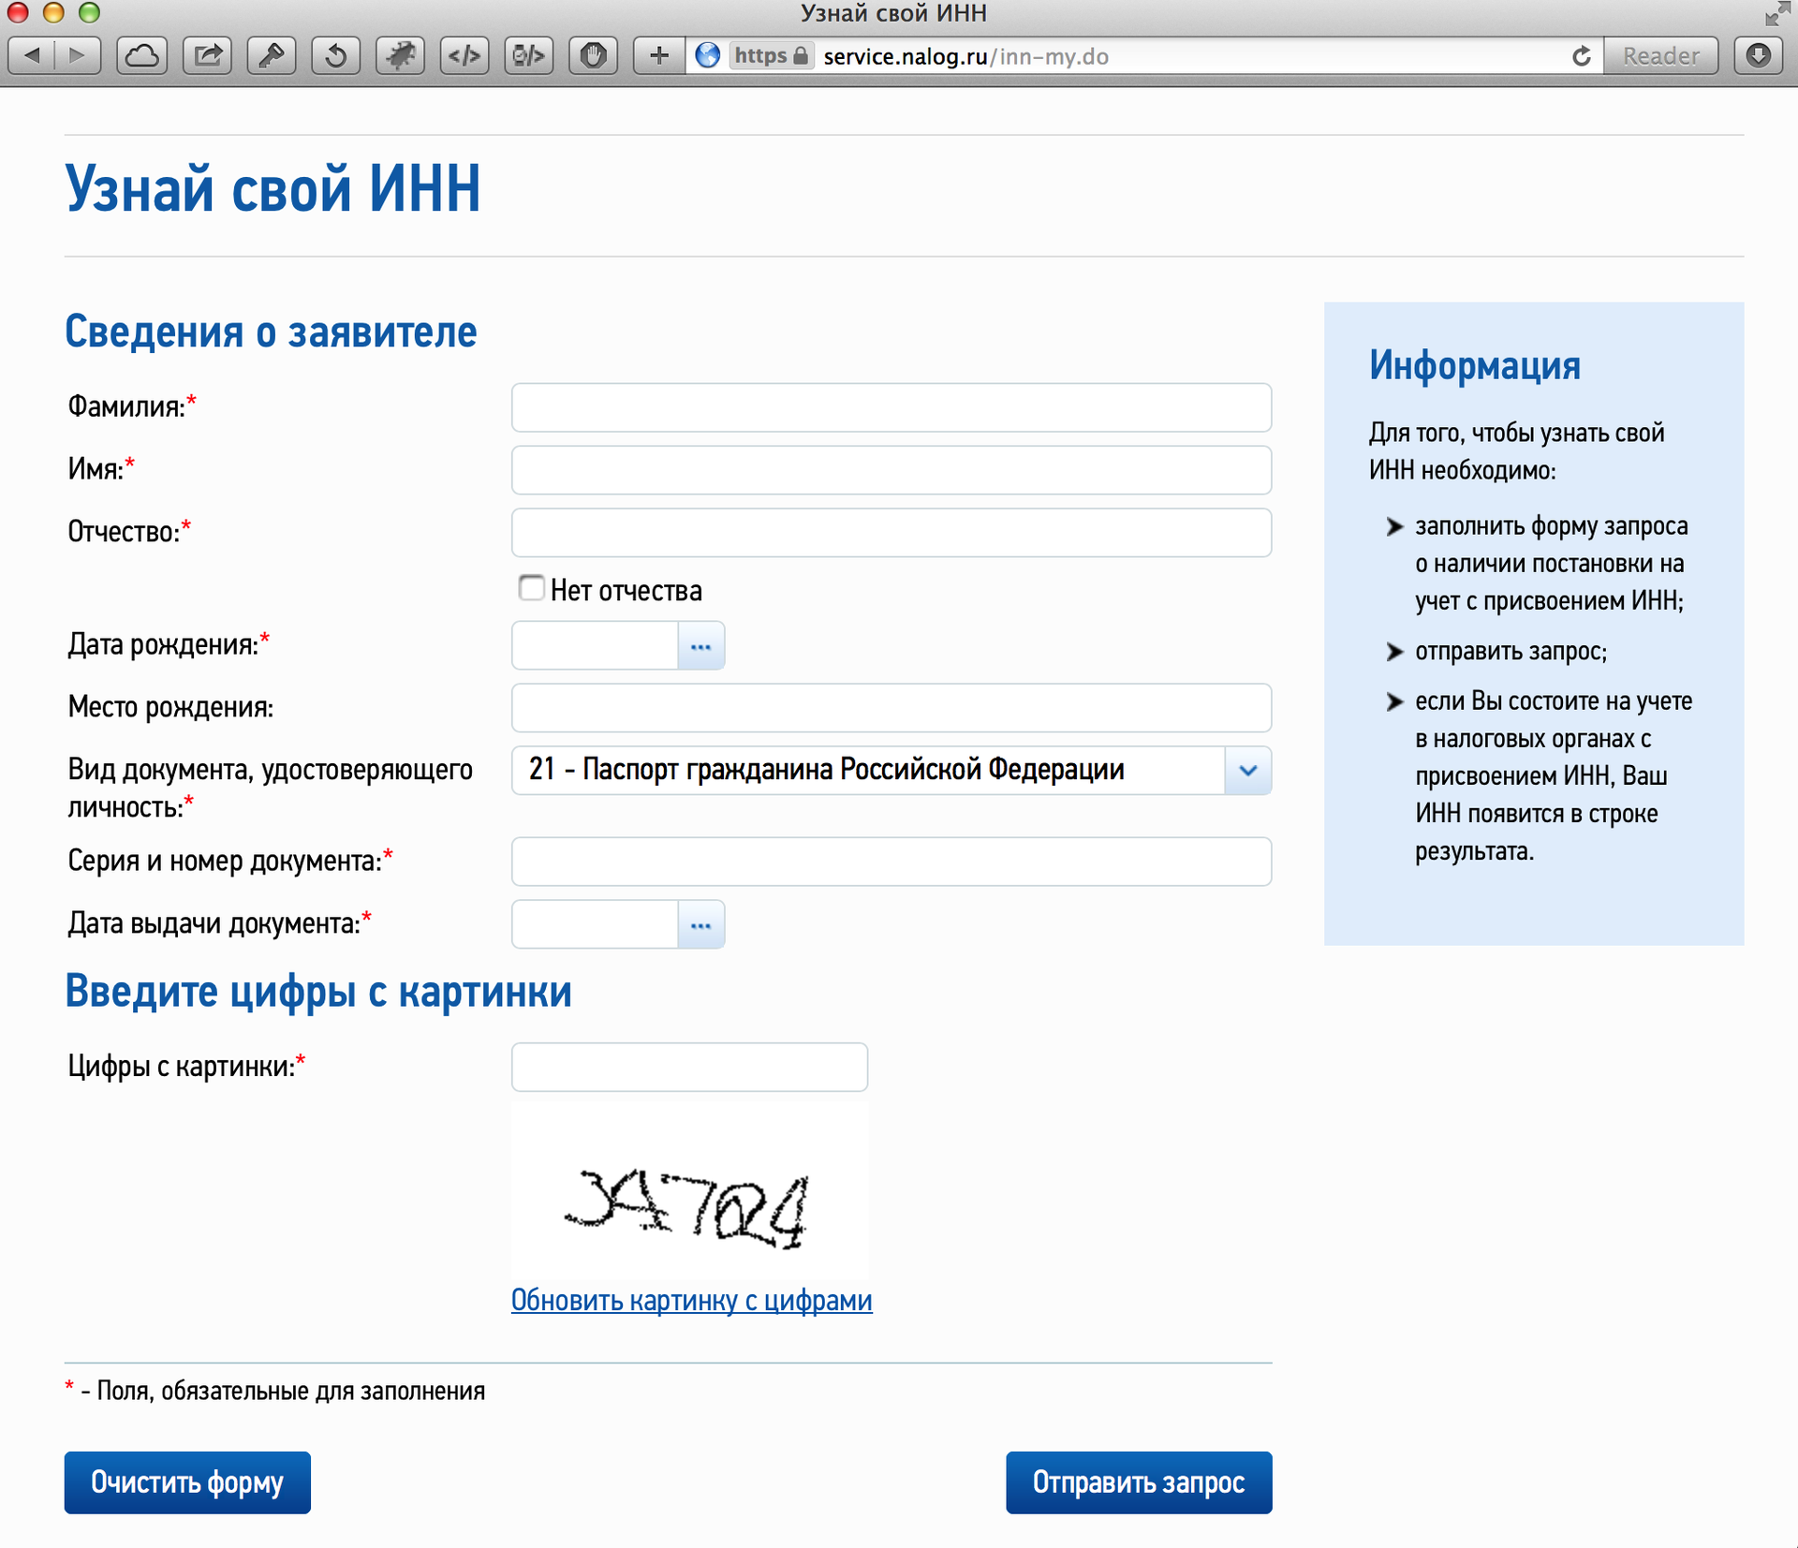
Task: Open the page source code icon
Action: point(464,55)
